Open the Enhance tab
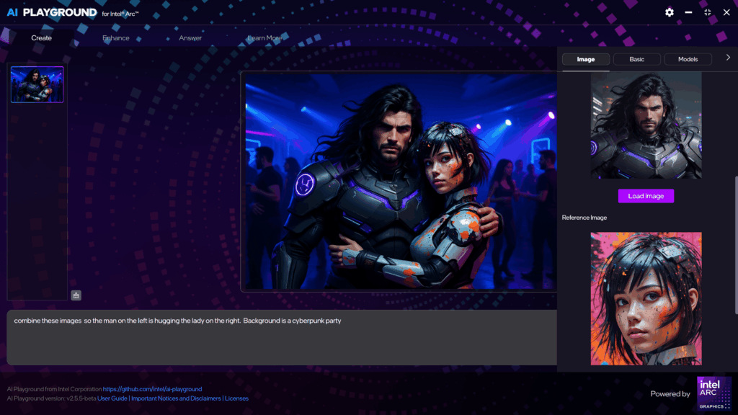 pos(116,38)
